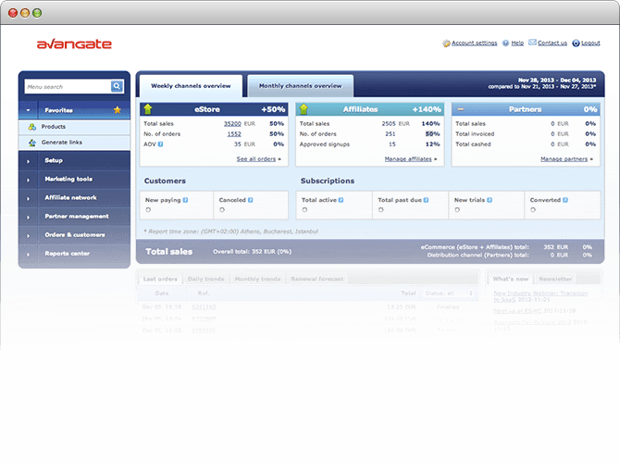This screenshot has height=463, width=620.
Task: Expand the Setup menu section
Action: tap(28, 161)
